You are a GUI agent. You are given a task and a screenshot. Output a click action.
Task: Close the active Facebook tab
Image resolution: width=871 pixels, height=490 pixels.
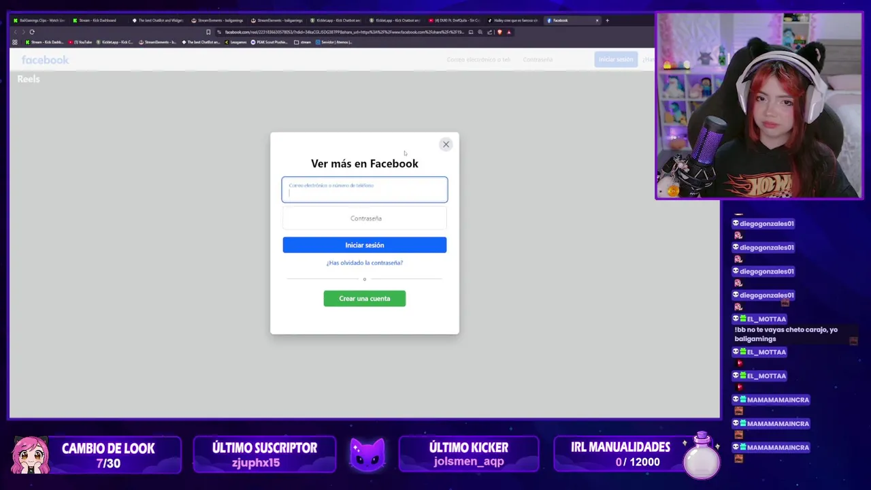597,20
